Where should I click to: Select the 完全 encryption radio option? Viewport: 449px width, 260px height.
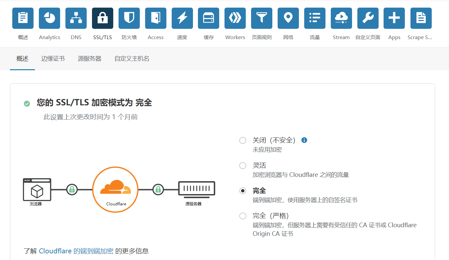click(x=243, y=191)
